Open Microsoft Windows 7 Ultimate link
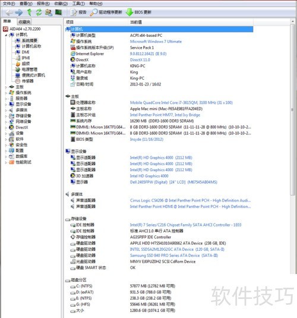The width and height of the screenshot is (297, 318). point(156,42)
